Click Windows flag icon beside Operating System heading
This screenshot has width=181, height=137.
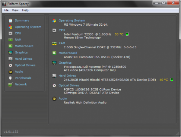54,21
